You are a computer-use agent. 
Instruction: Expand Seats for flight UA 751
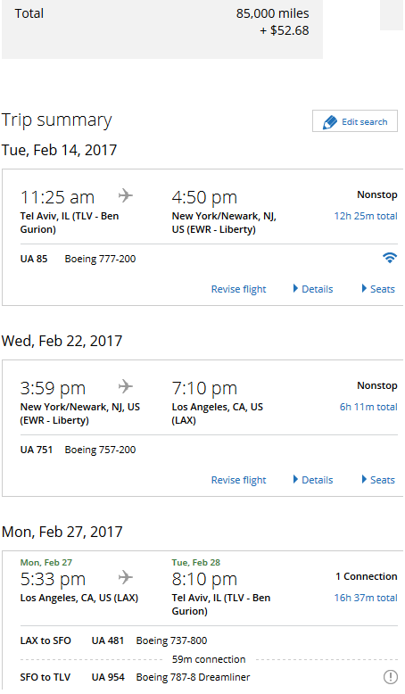point(378,480)
